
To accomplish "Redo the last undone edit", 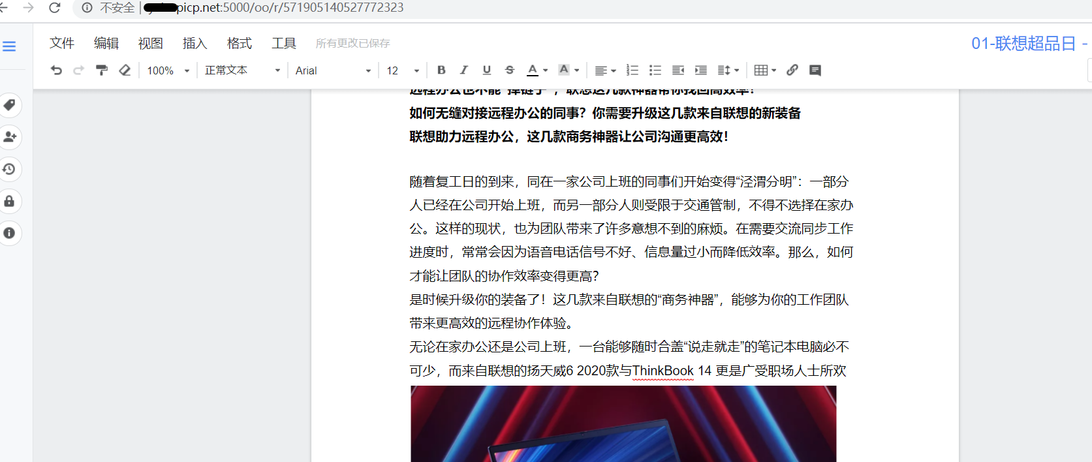I will (78, 70).
